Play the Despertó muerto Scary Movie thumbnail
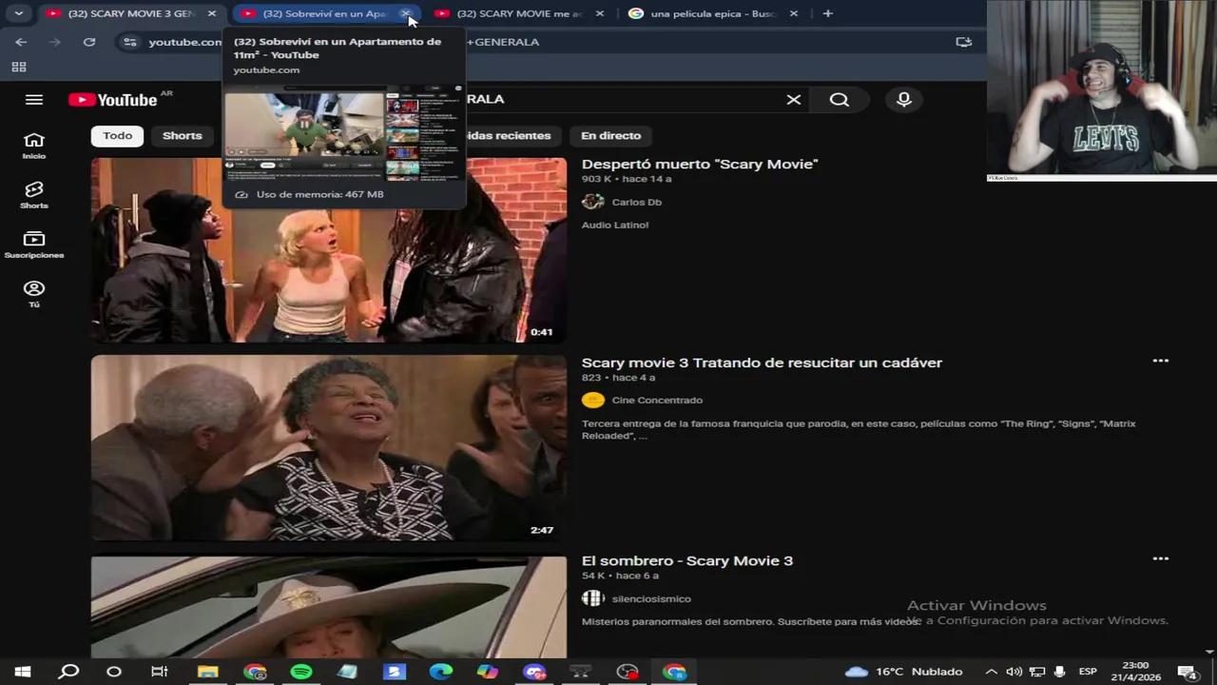This screenshot has height=685, width=1217. tap(329, 249)
